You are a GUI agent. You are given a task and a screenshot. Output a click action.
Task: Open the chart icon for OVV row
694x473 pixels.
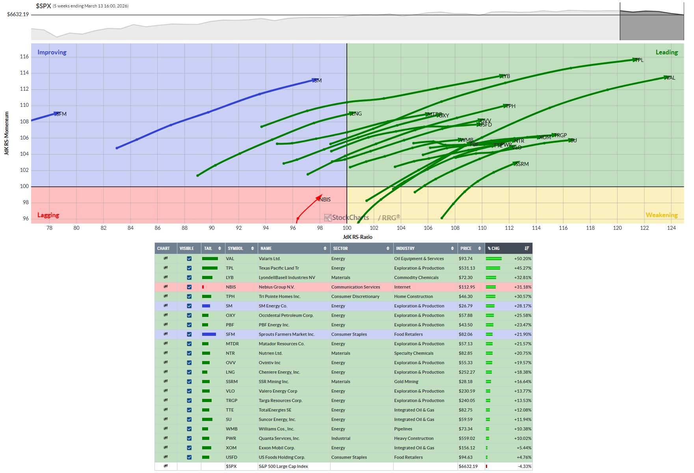point(166,363)
